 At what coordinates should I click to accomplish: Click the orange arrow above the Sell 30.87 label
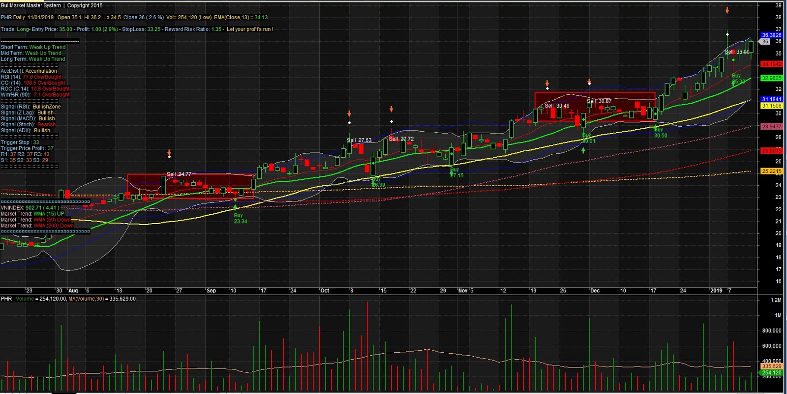point(589,82)
